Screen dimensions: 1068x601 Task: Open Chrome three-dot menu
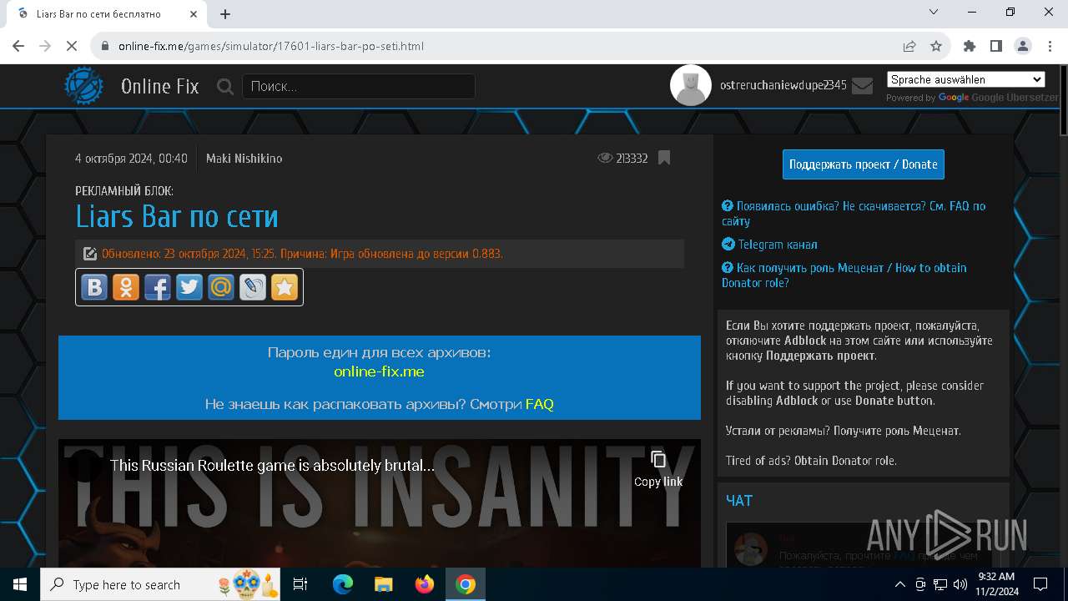pyautogui.click(x=1050, y=46)
